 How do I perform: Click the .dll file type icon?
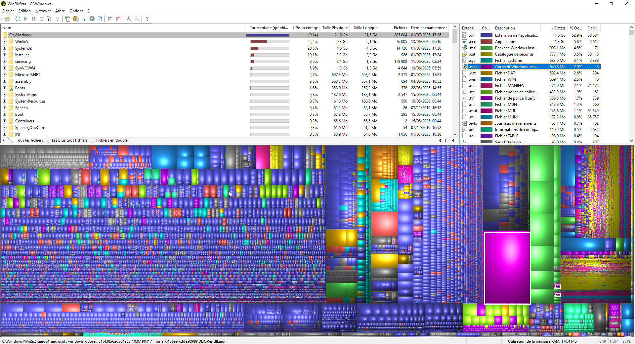[464, 35]
